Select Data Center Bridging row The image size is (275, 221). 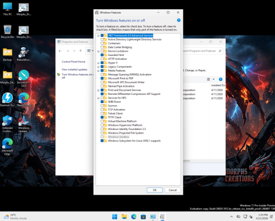pyautogui.click(x=120, y=47)
